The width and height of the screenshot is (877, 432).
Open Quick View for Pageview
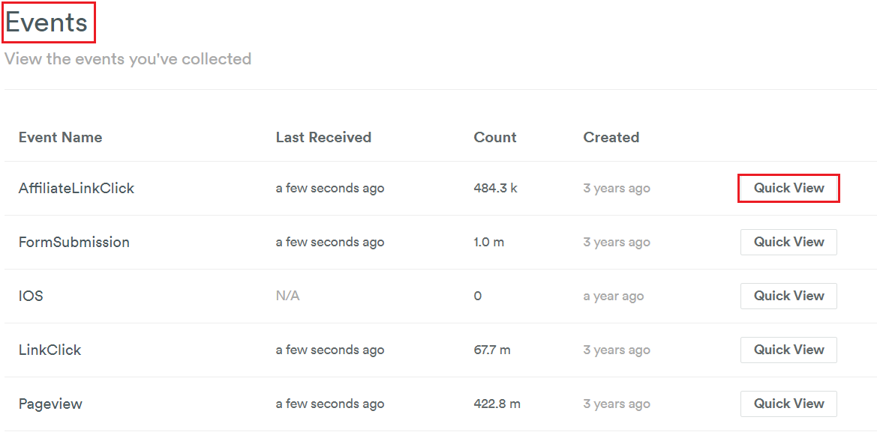(x=788, y=404)
